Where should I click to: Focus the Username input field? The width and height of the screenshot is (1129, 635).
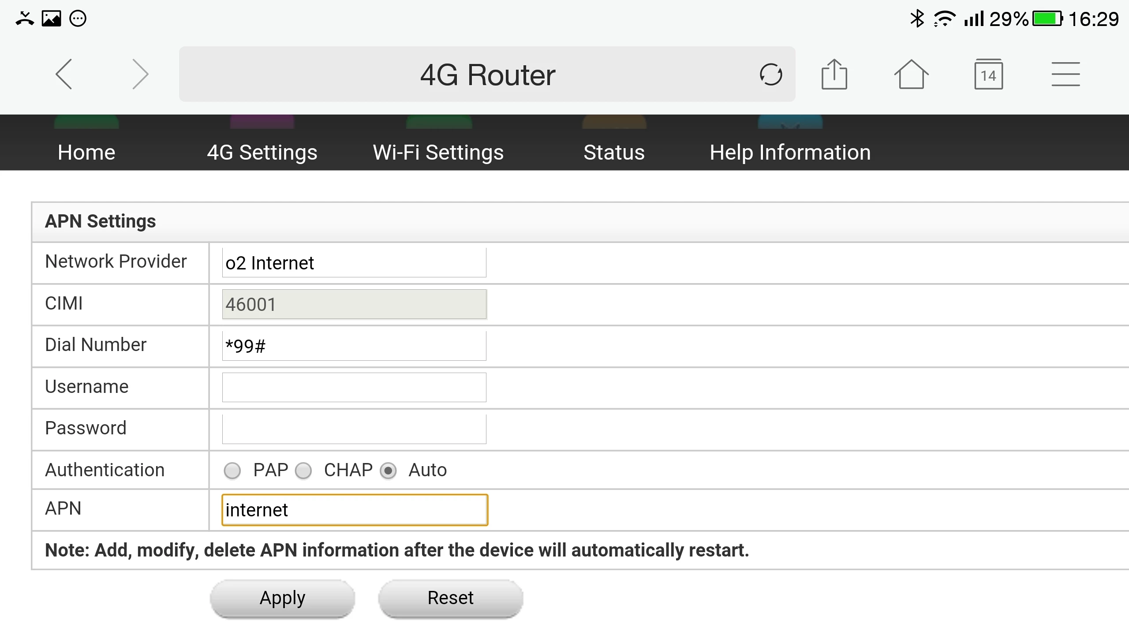tap(354, 387)
